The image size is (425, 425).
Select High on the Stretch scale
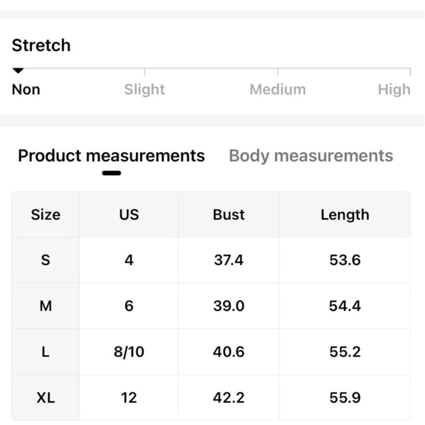394,89
